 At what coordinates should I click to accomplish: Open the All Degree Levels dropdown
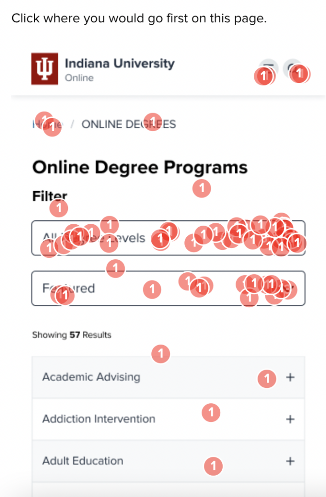pyautogui.click(x=168, y=238)
